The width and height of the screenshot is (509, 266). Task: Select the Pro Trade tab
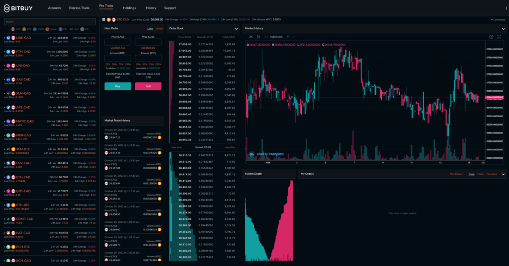pyautogui.click(x=106, y=6)
